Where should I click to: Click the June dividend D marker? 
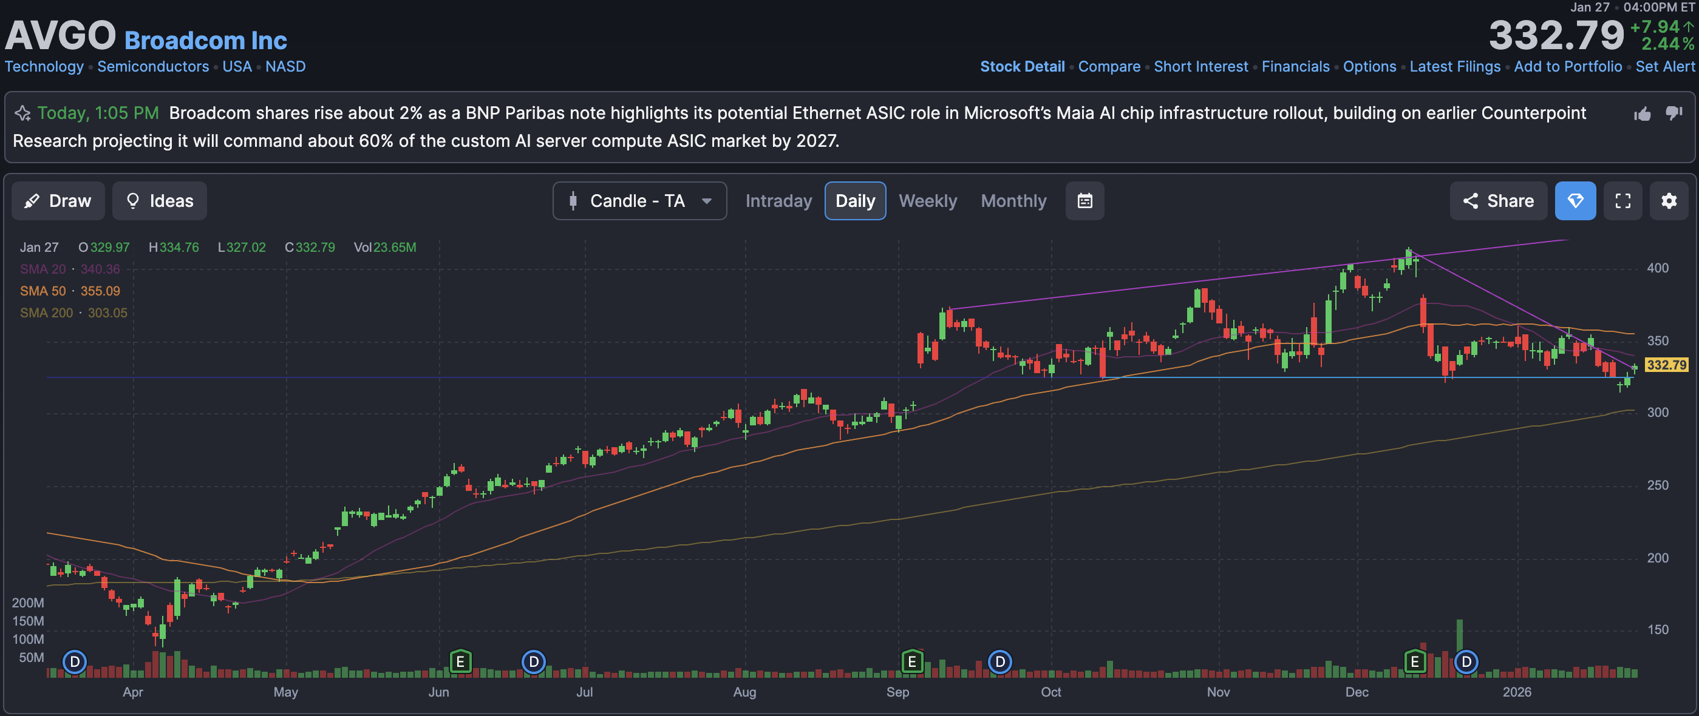pyautogui.click(x=533, y=661)
